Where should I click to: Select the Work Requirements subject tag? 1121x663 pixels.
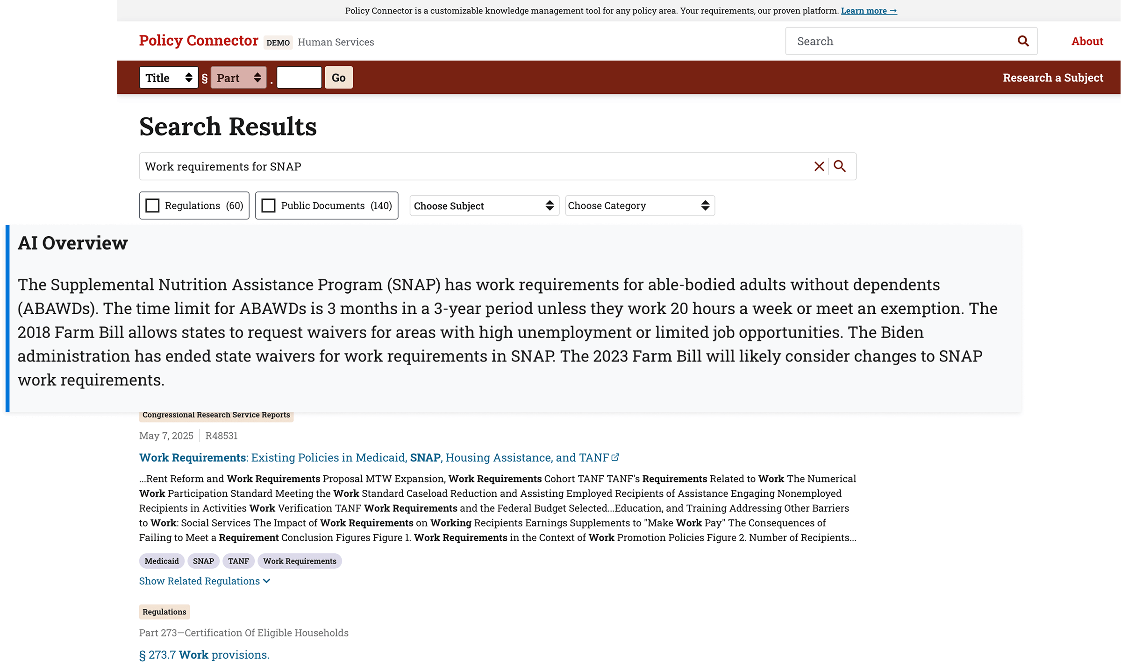click(300, 561)
